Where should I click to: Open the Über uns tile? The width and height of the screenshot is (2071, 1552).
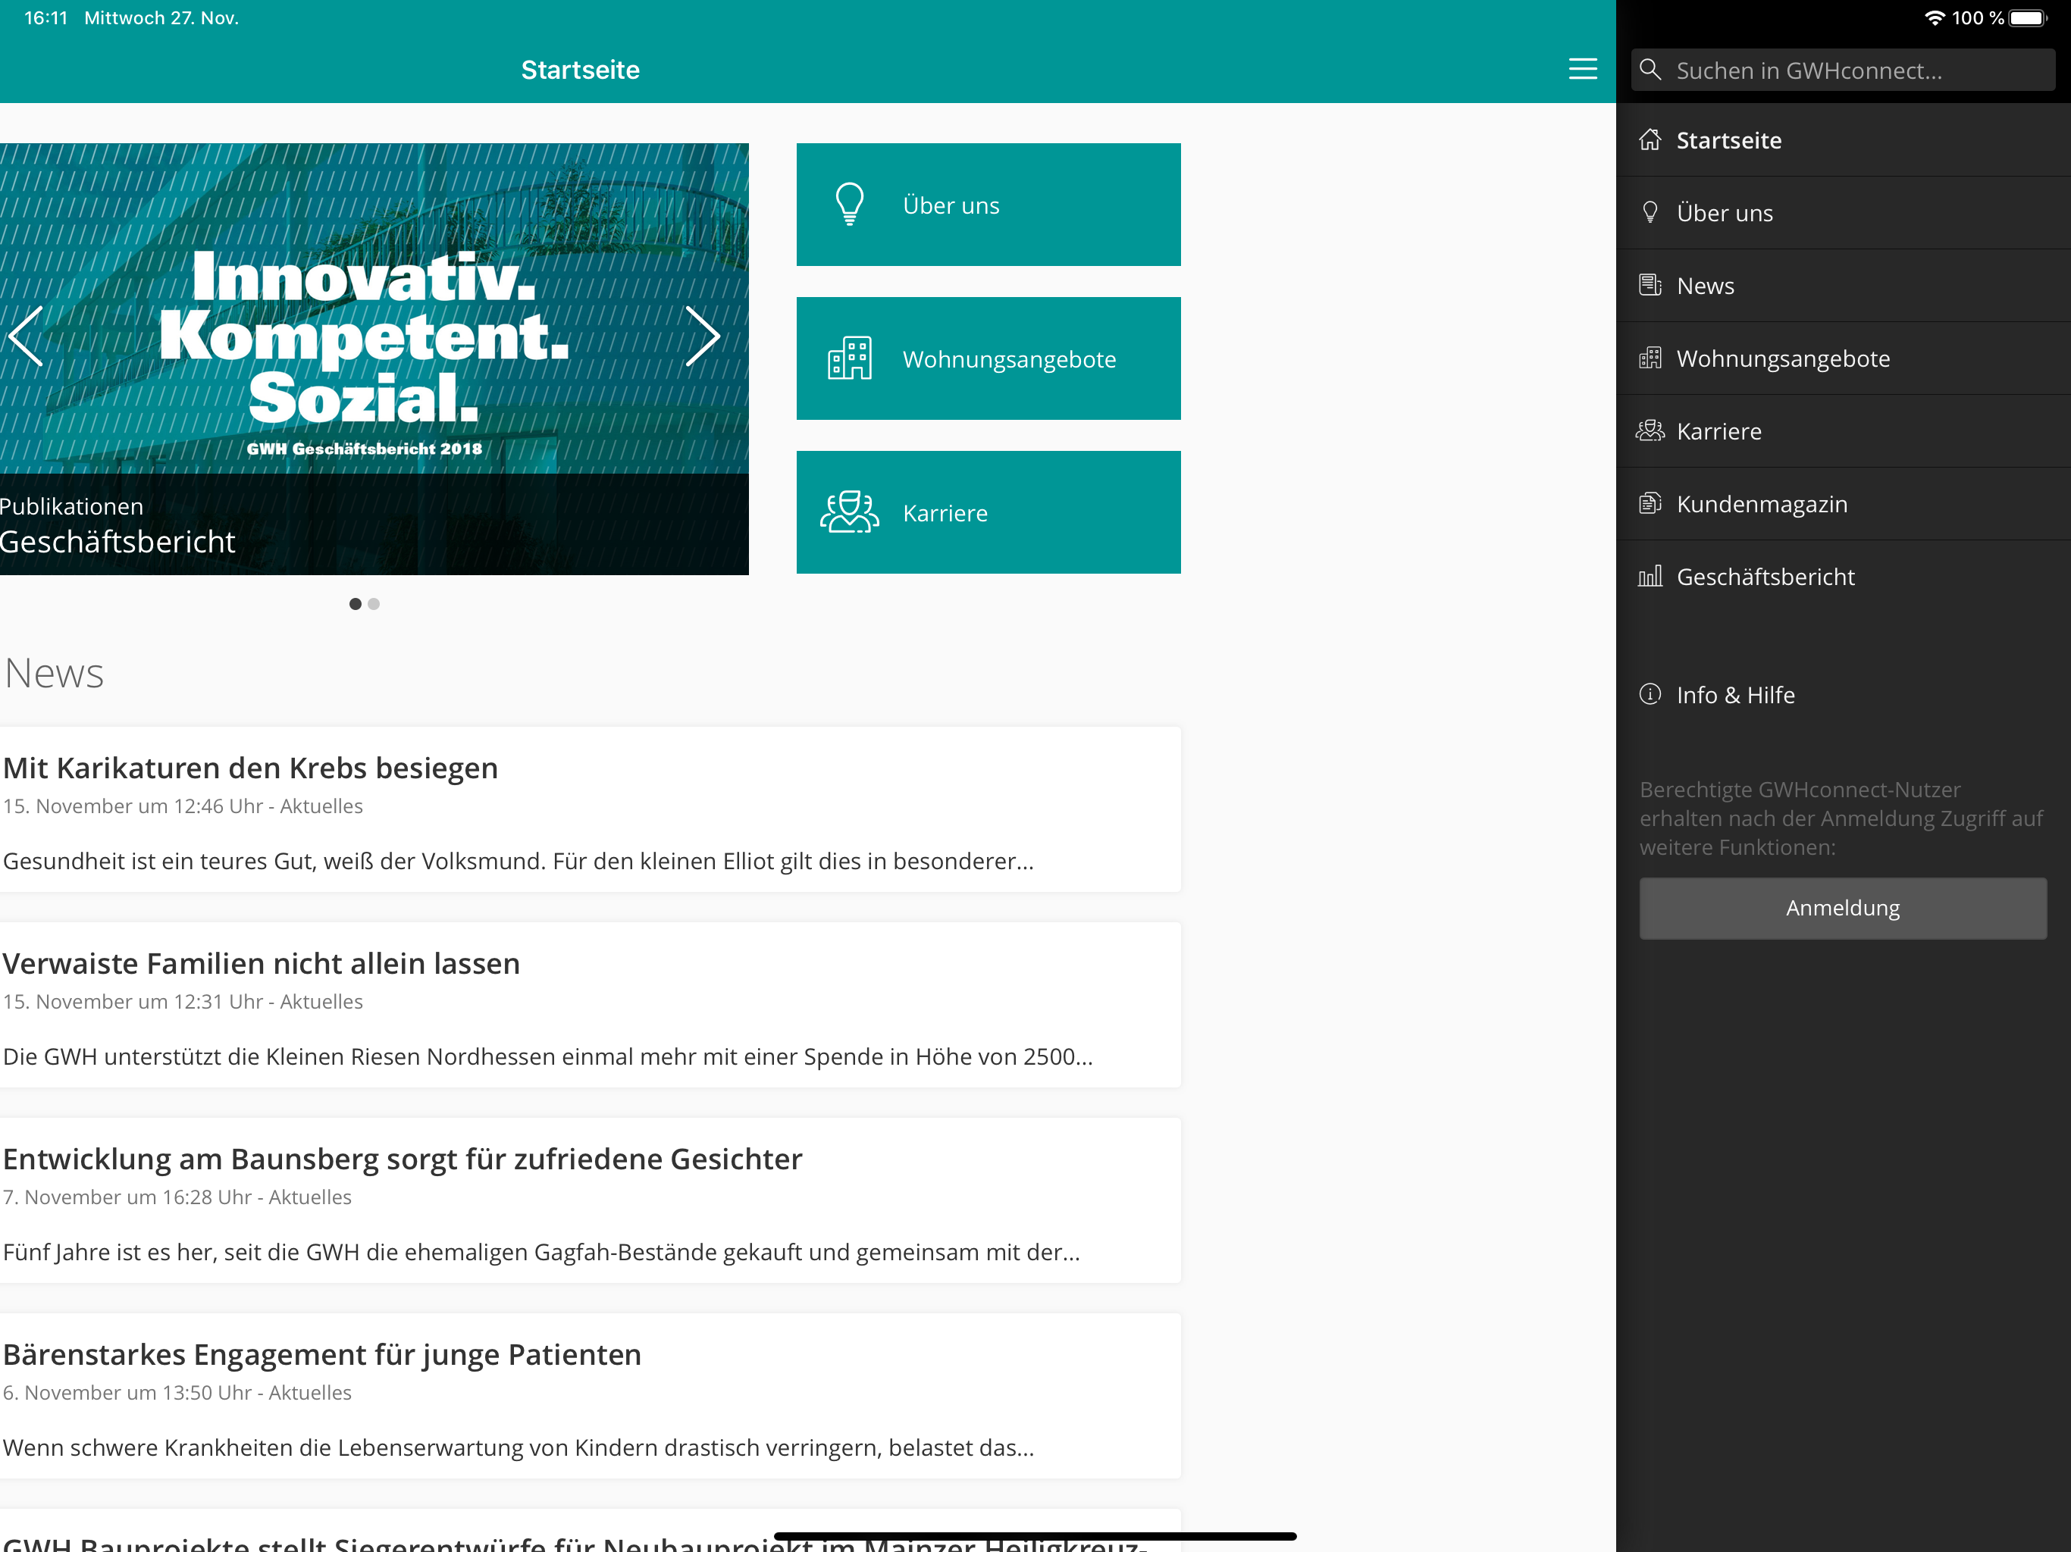988,204
